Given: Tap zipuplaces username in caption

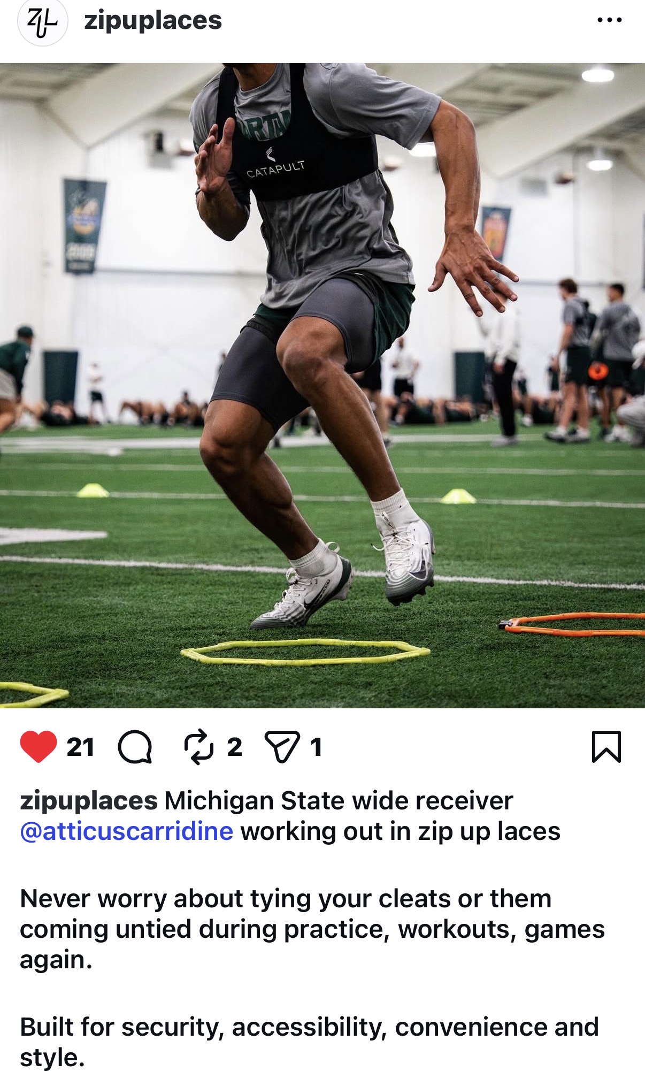Looking at the screenshot, I should point(89,801).
